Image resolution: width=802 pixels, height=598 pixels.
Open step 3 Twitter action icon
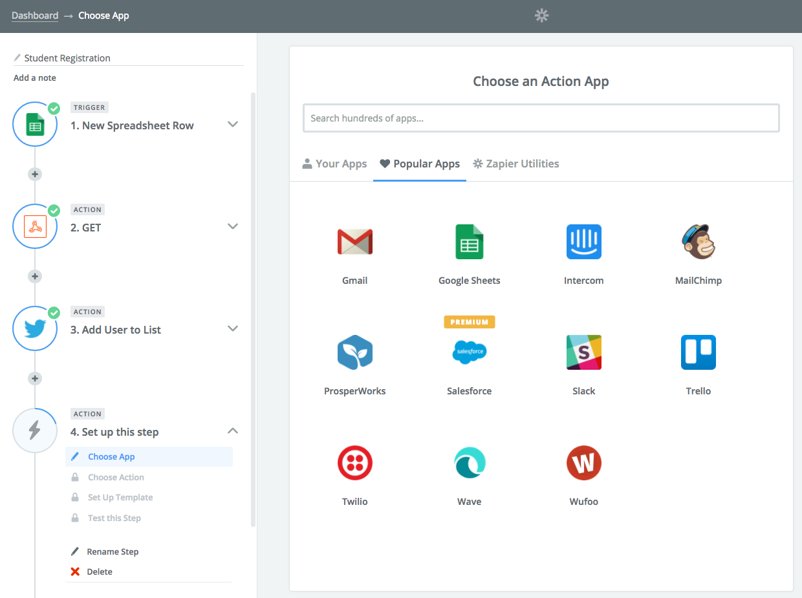(35, 328)
